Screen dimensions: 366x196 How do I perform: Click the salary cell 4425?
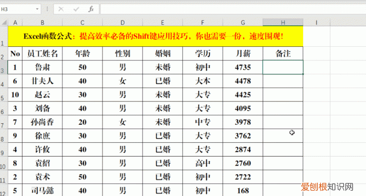pos(243,95)
